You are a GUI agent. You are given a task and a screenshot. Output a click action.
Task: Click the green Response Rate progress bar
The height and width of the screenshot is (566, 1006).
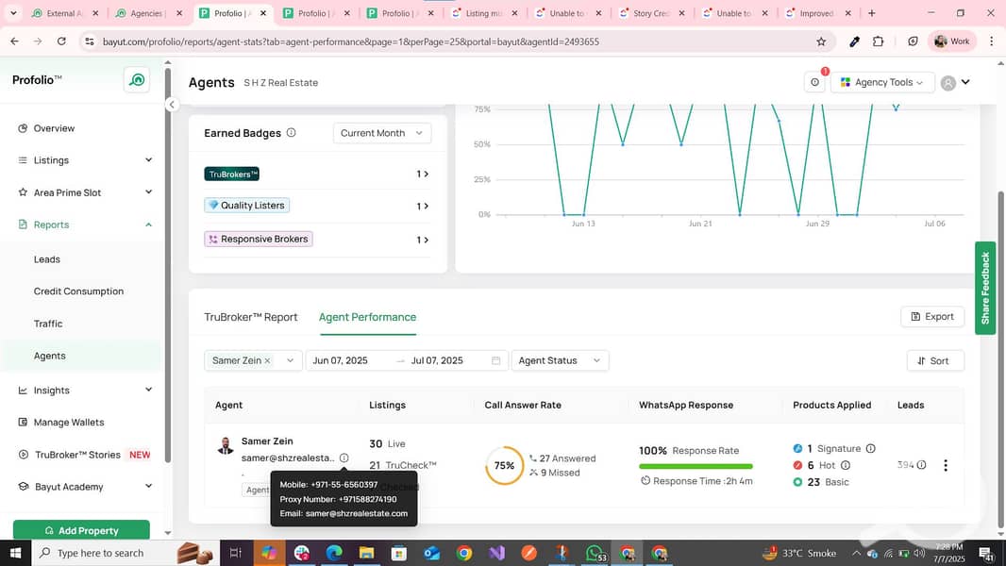[696, 466]
